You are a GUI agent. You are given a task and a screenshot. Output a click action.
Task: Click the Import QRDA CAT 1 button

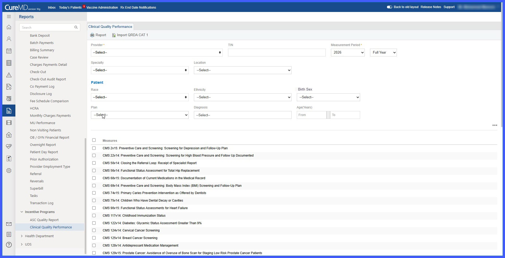[x=130, y=35]
